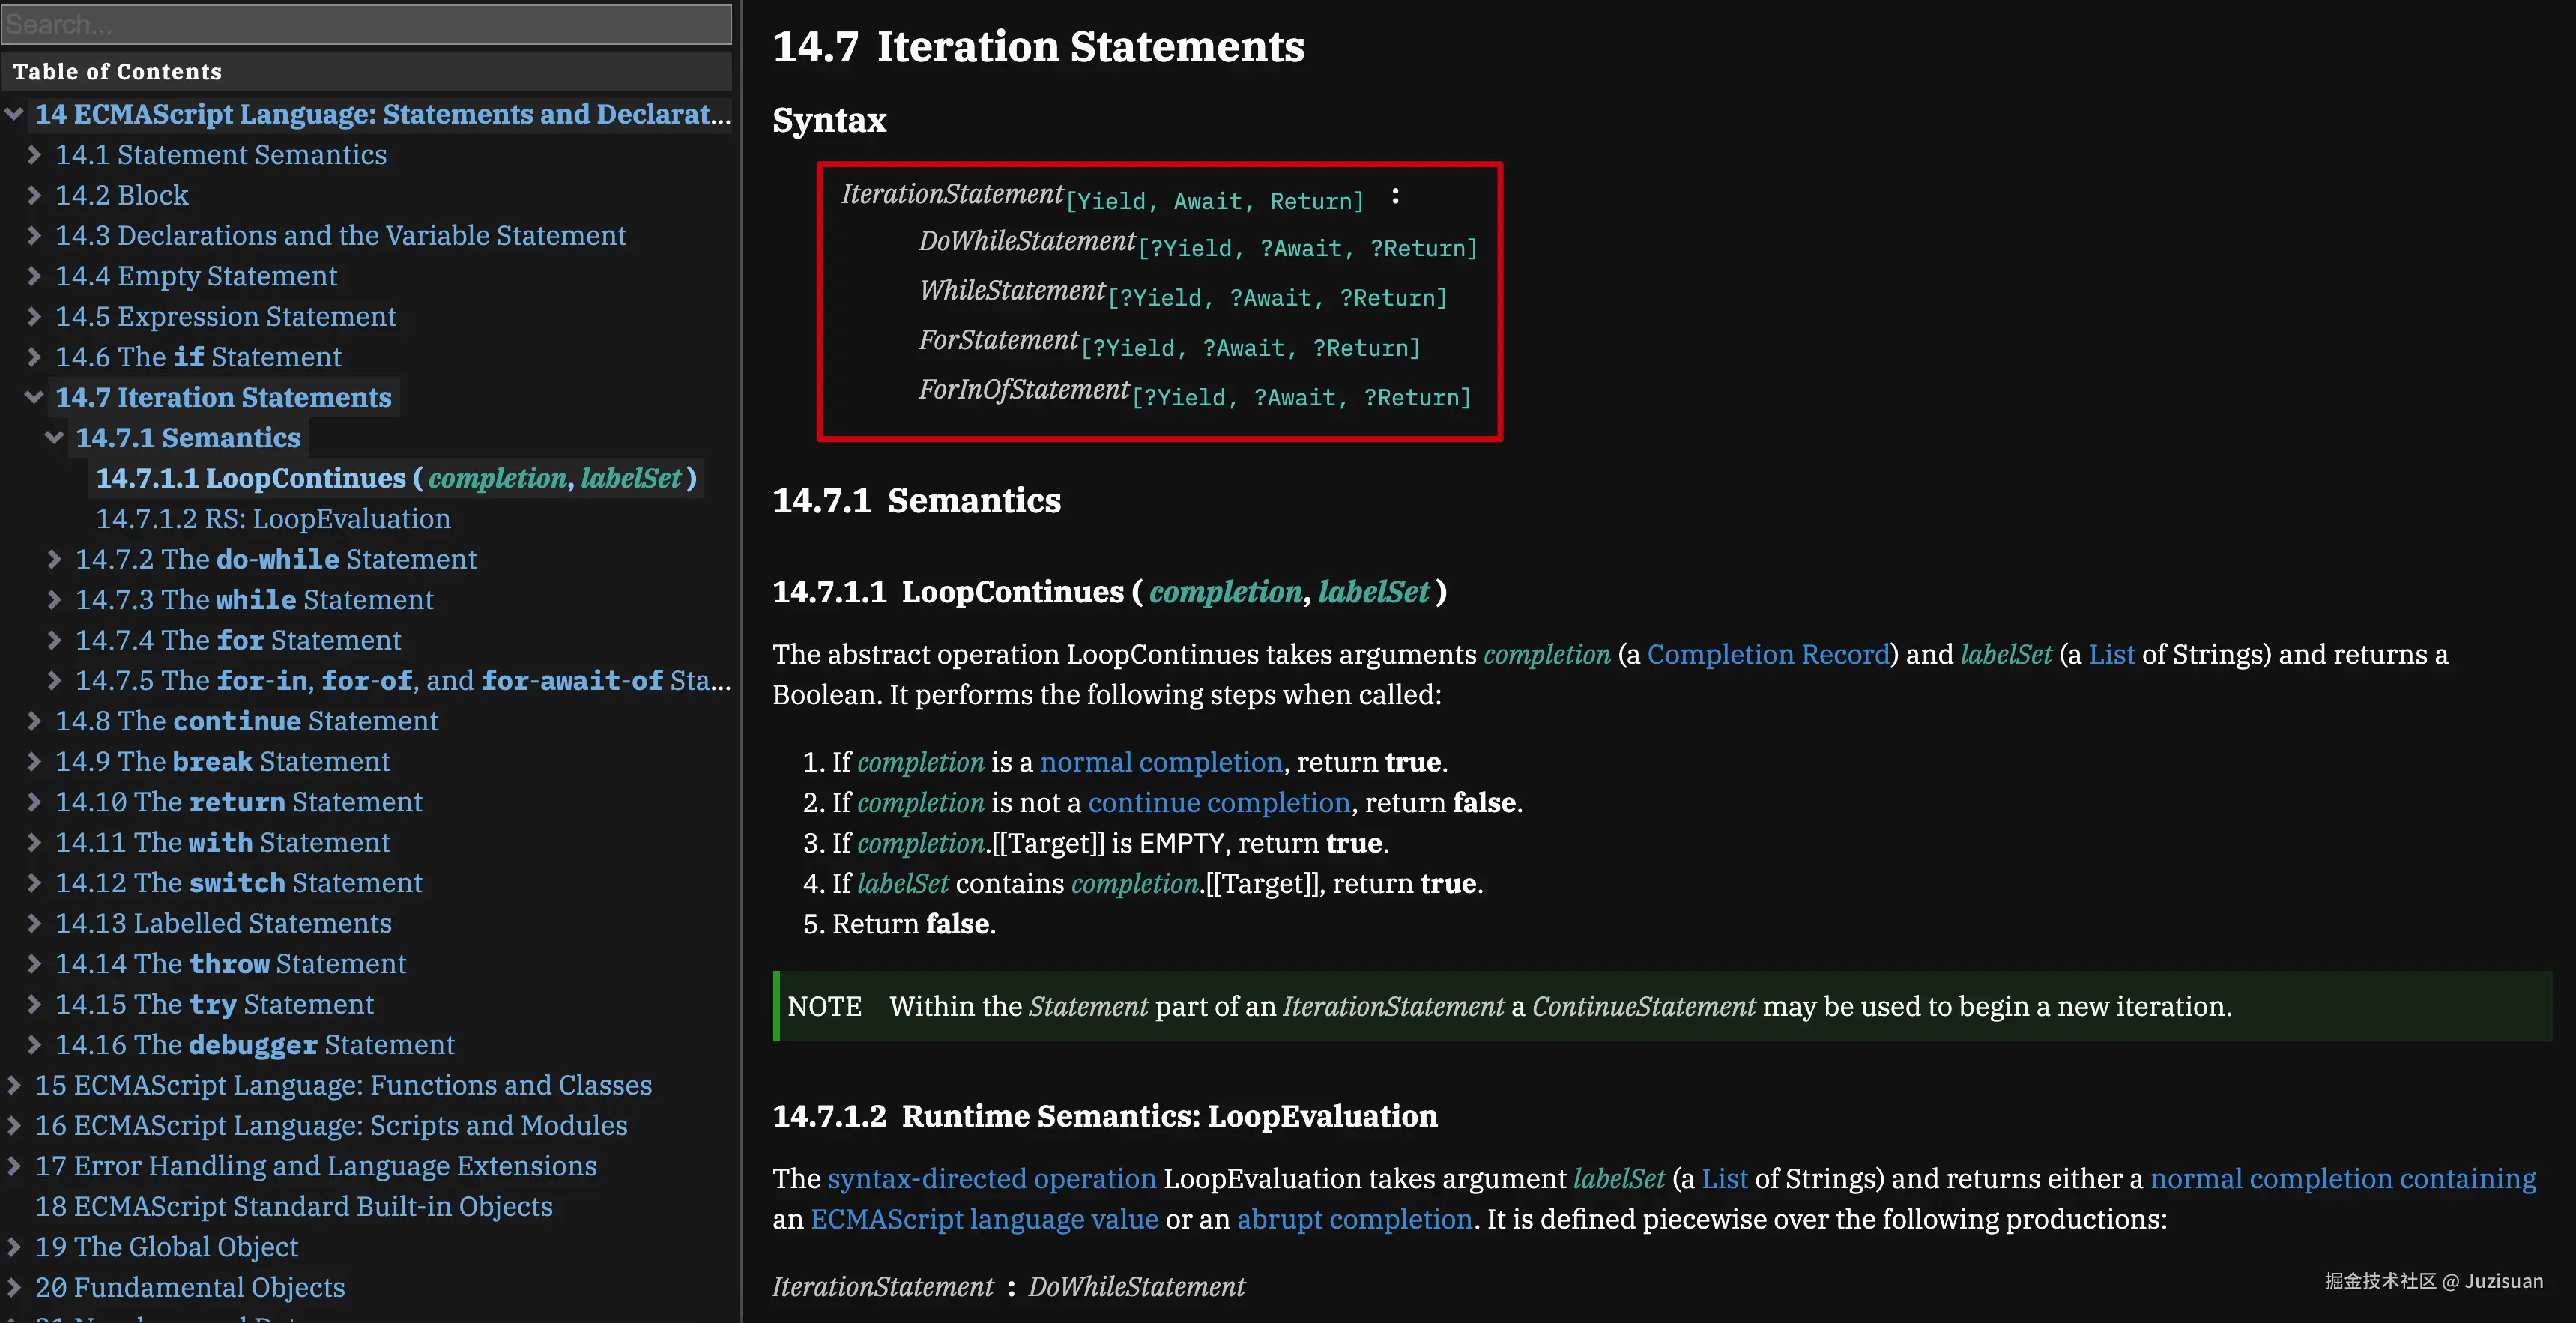Click the DoWhileStatement production in Syntax box
Screen dimensions: 2576x1323
1027,242
